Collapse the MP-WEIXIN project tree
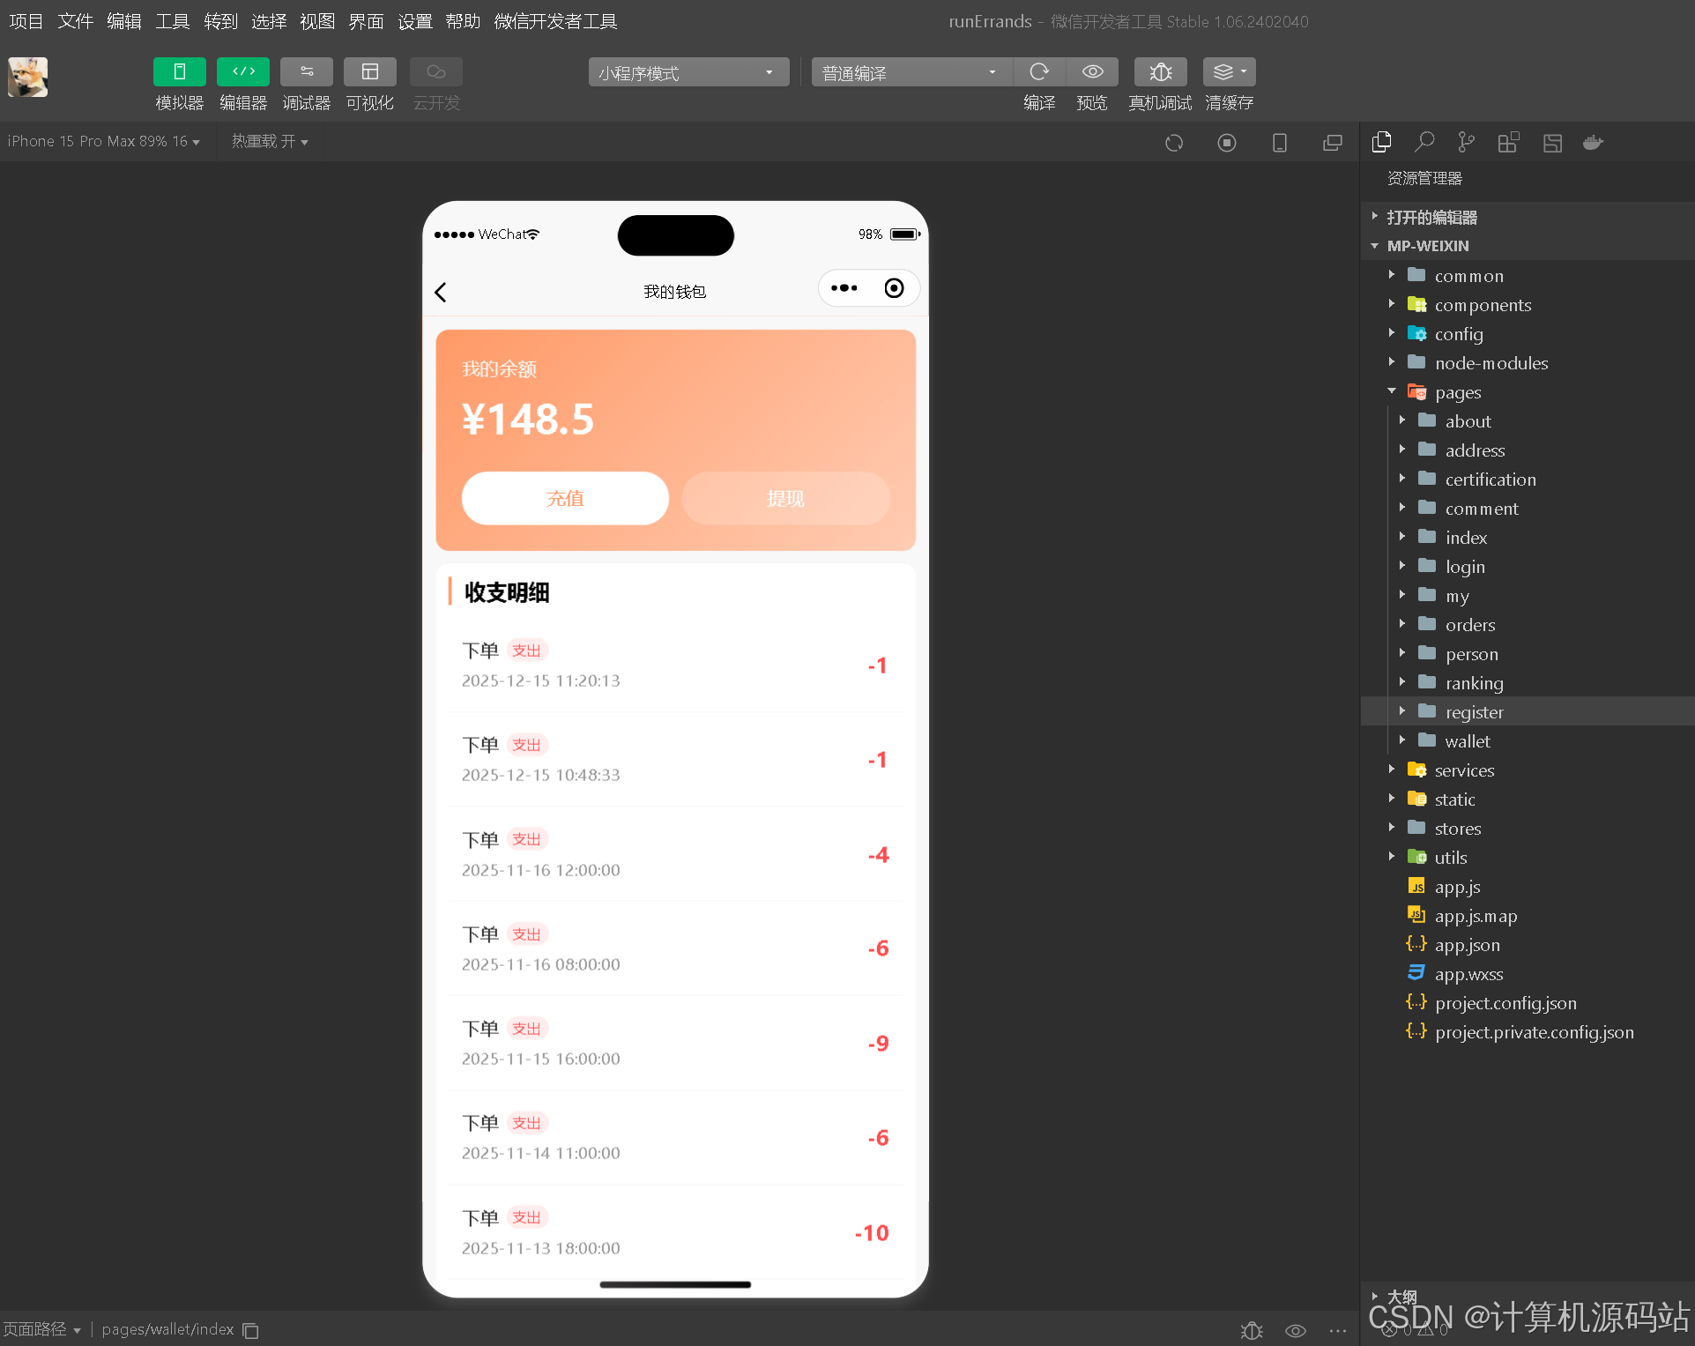The height and width of the screenshot is (1346, 1695). pos(1374,246)
